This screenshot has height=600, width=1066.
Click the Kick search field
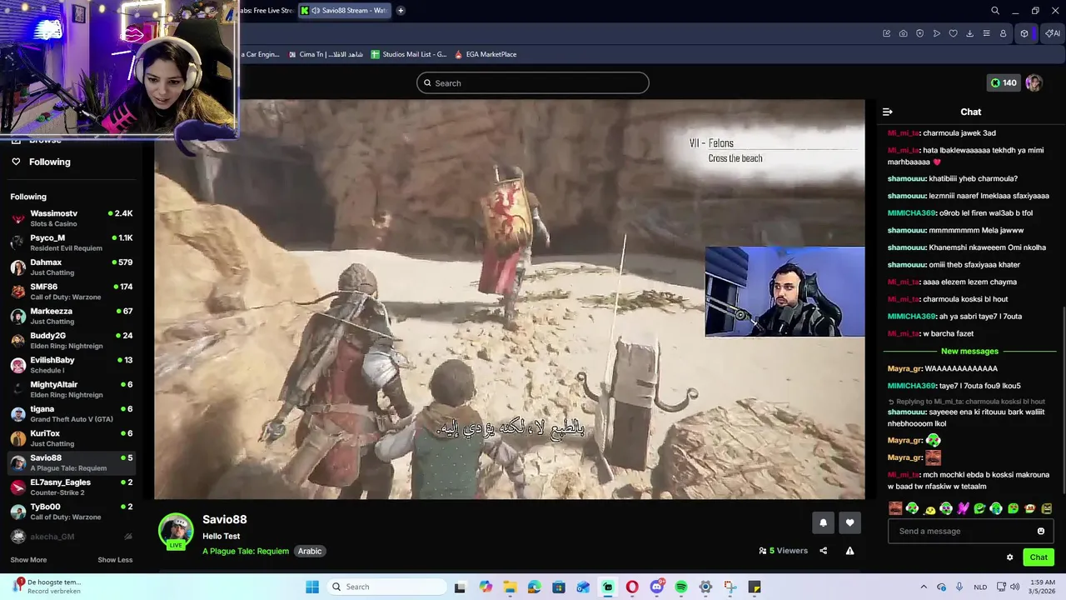(x=533, y=82)
